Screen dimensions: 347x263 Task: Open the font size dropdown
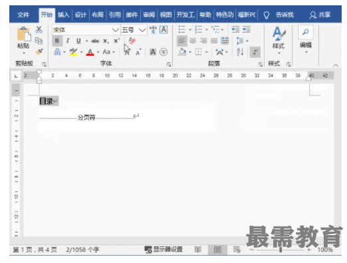(x=142, y=30)
